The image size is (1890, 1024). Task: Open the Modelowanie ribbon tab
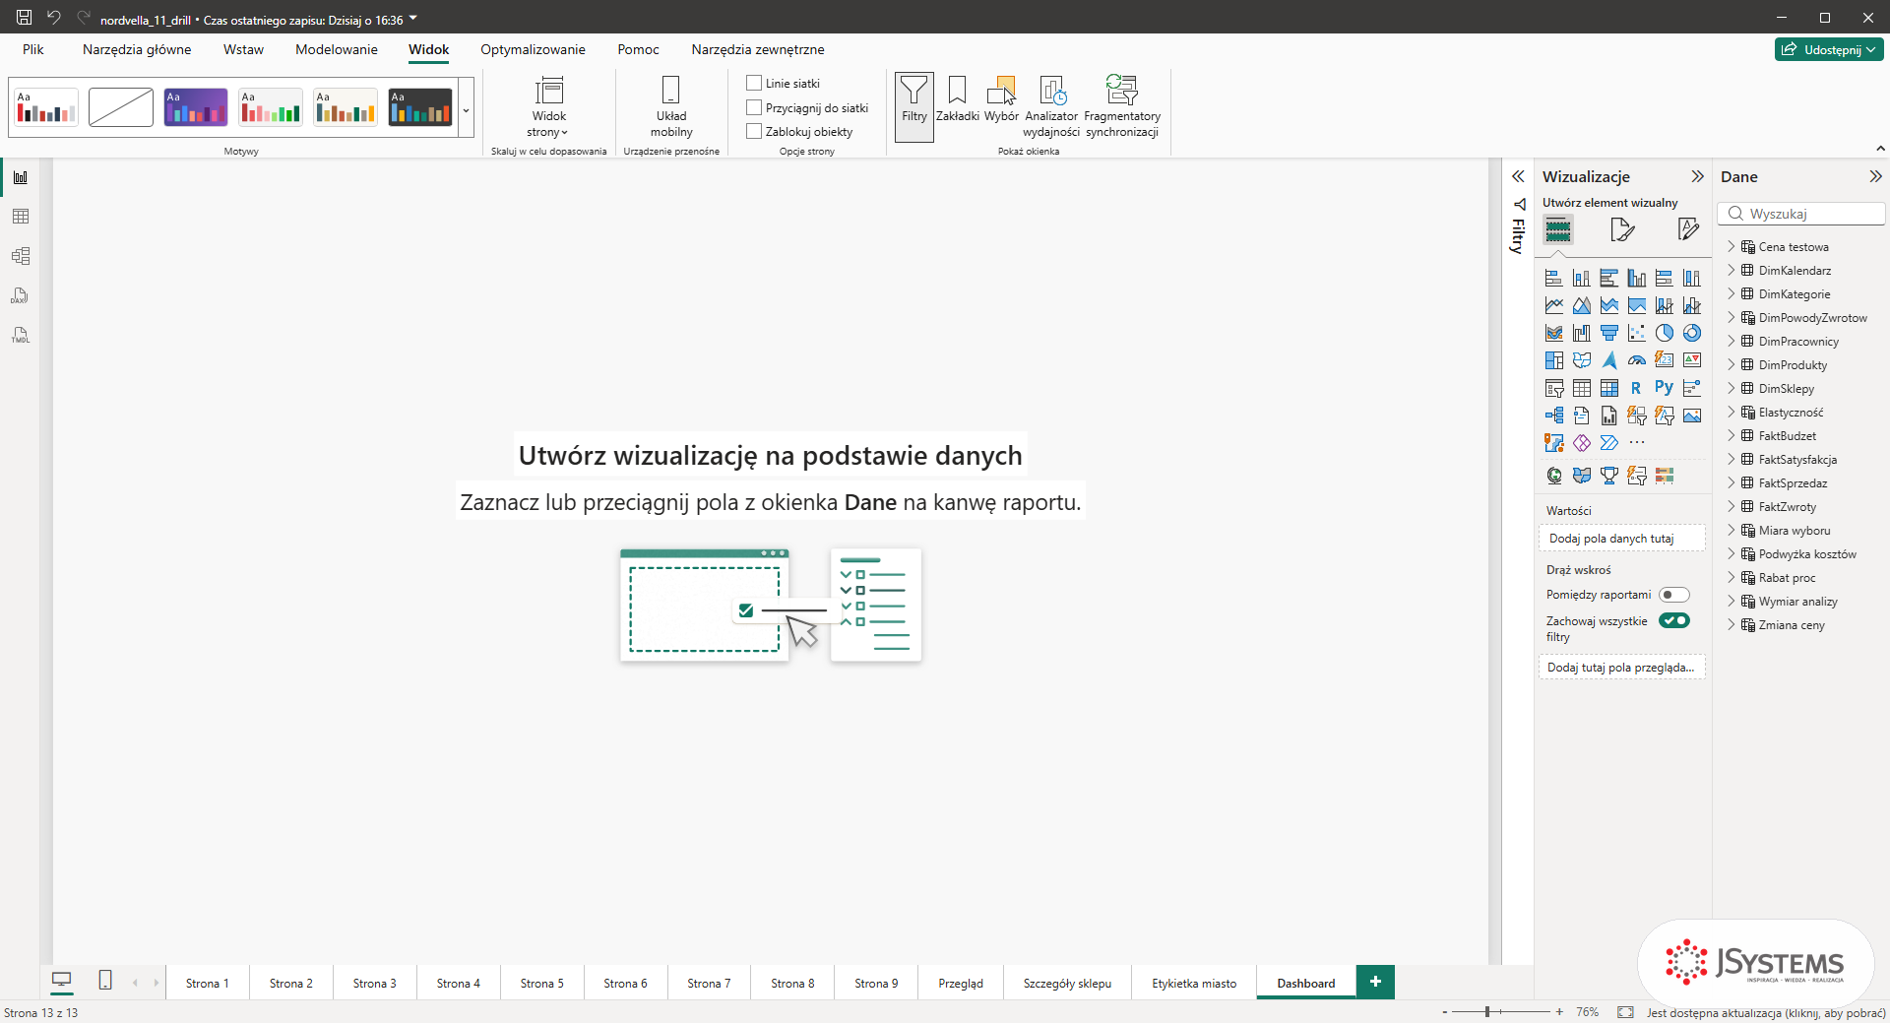pos(337,49)
